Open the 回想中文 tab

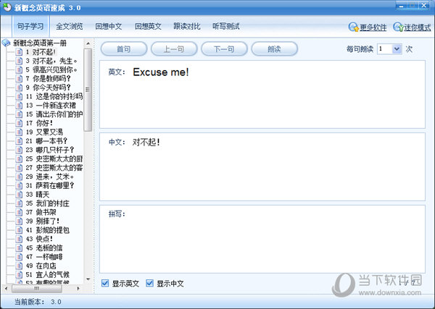tap(109, 26)
